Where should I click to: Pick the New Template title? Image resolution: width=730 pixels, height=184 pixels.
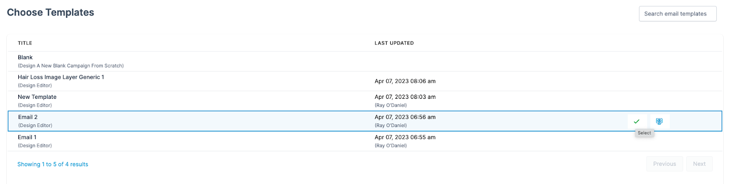[37, 97]
